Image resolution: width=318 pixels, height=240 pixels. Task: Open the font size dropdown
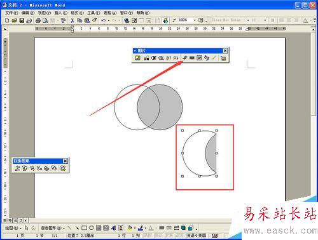(265, 20)
